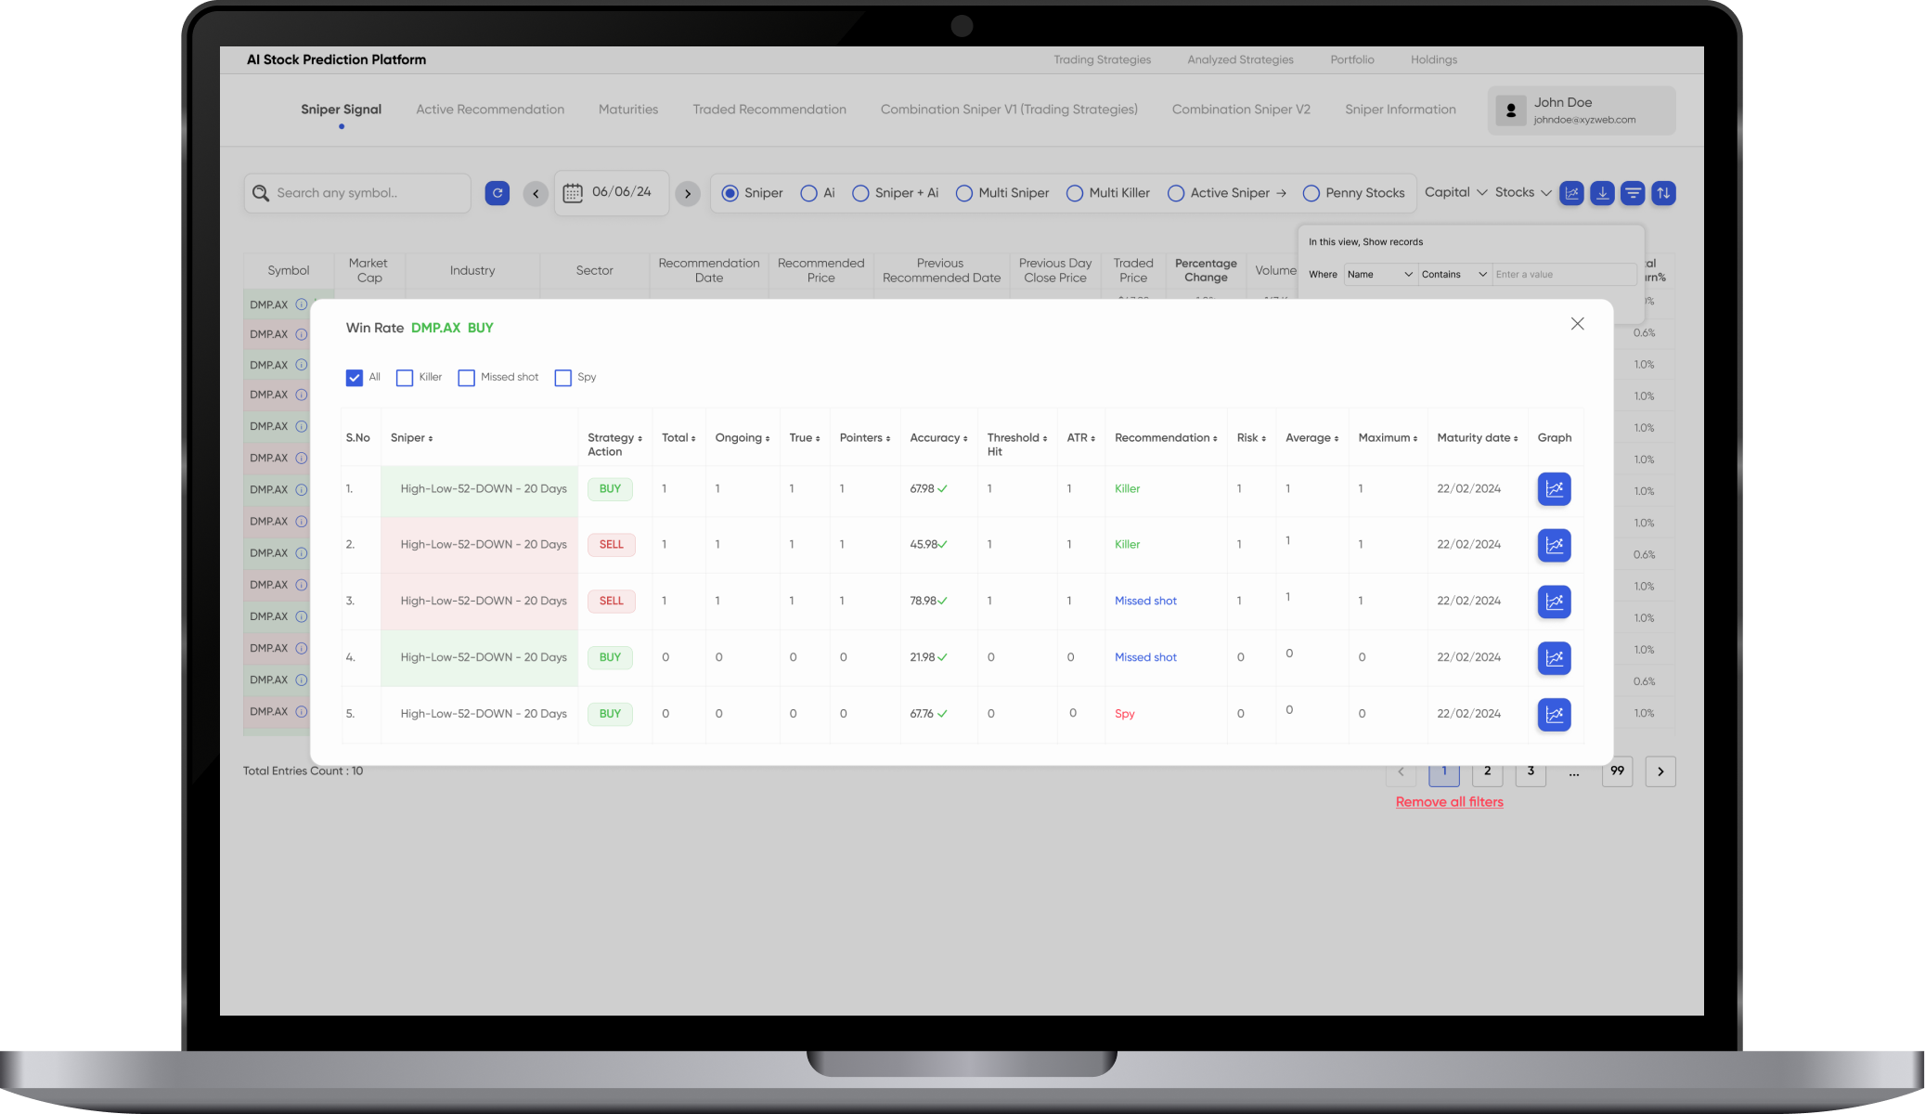The width and height of the screenshot is (1925, 1114).
Task: Click the download icon in toolbar
Action: point(1601,192)
